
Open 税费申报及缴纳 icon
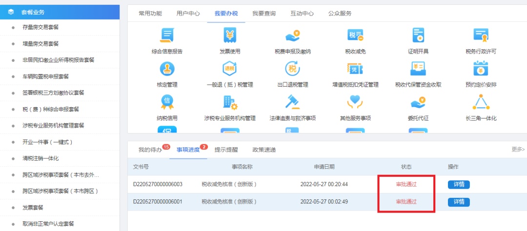coord(293,36)
